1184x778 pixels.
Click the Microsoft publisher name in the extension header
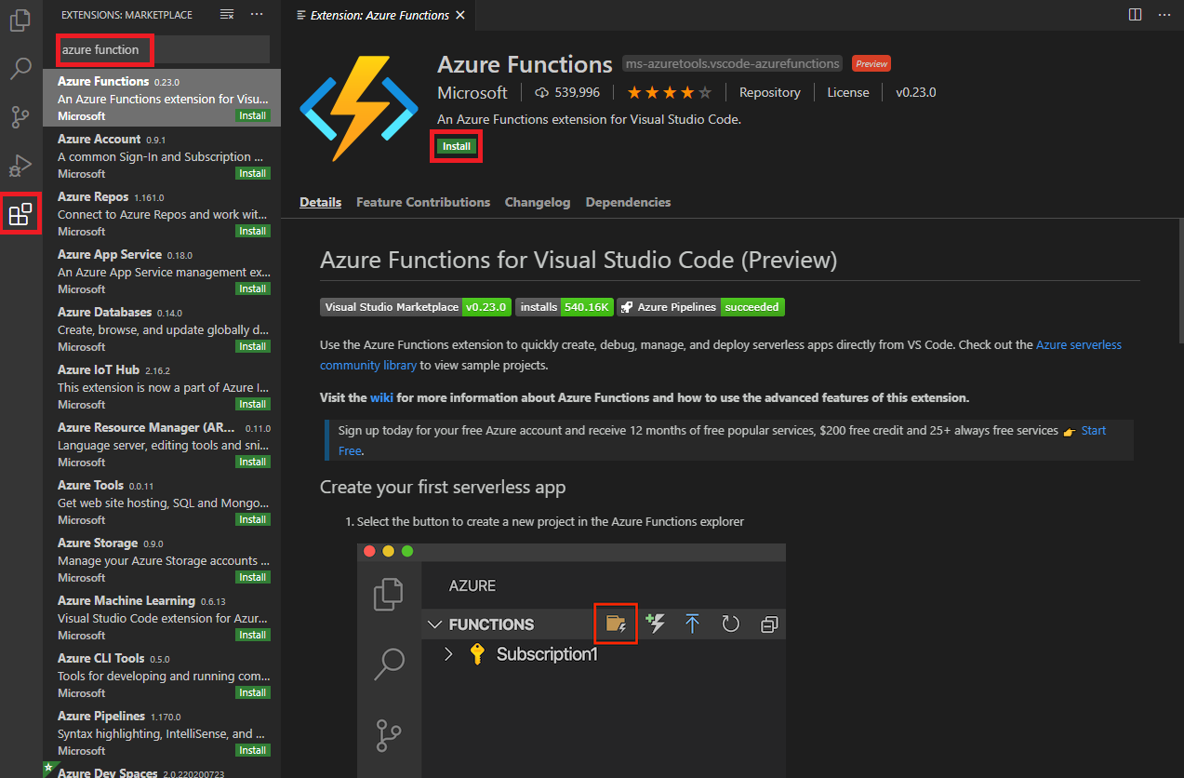pyautogui.click(x=472, y=92)
